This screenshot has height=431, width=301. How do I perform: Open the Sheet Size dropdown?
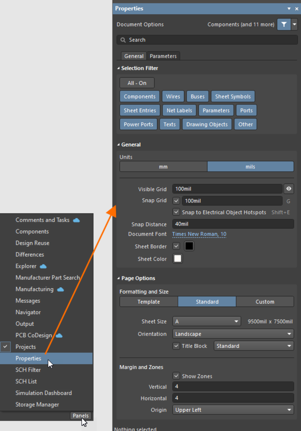coord(207,321)
